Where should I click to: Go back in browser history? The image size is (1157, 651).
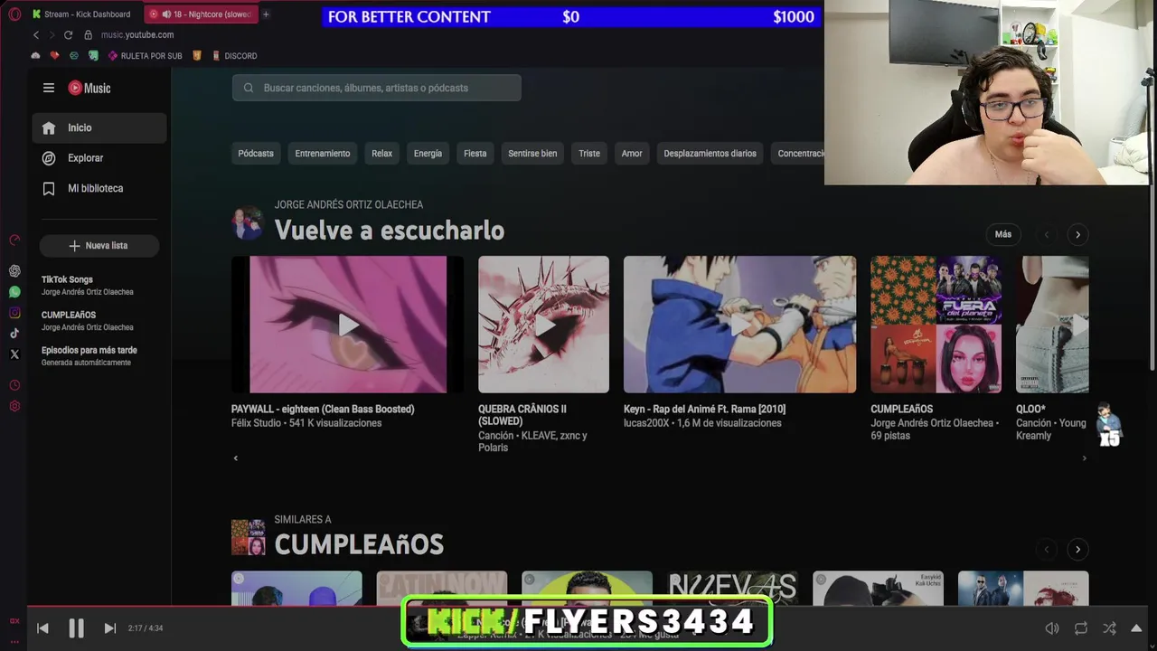(x=36, y=34)
